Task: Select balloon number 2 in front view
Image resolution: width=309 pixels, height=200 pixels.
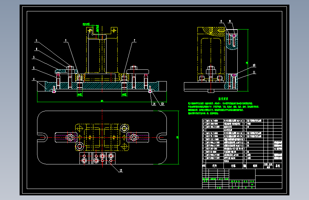Action: click(34, 68)
